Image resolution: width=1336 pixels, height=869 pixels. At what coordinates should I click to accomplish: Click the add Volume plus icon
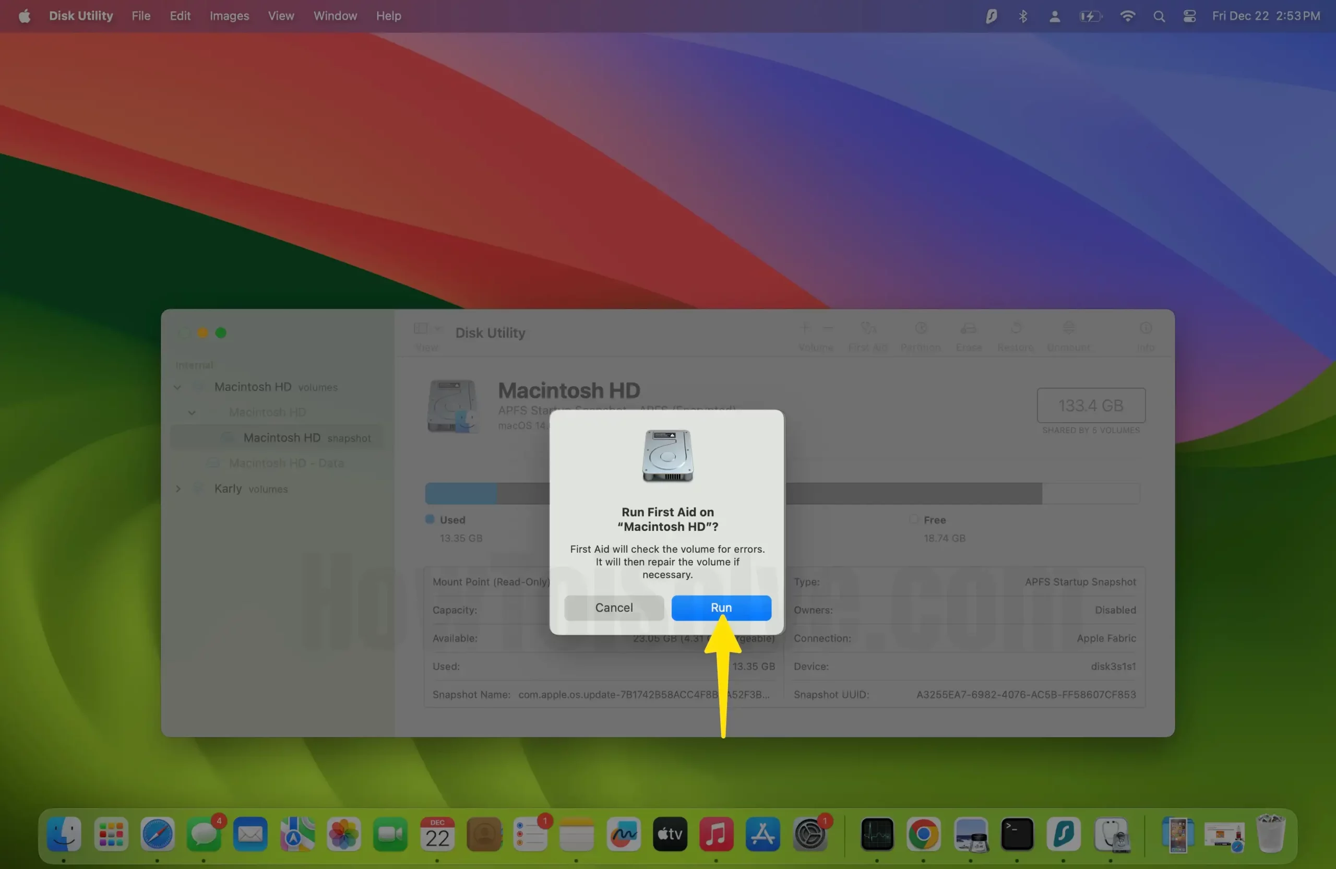(805, 328)
